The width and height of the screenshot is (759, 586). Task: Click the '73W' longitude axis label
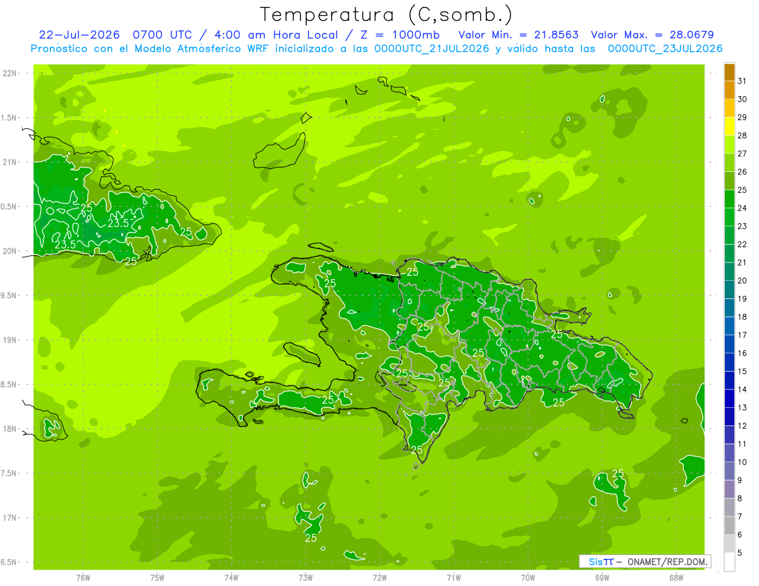[x=305, y=578]
